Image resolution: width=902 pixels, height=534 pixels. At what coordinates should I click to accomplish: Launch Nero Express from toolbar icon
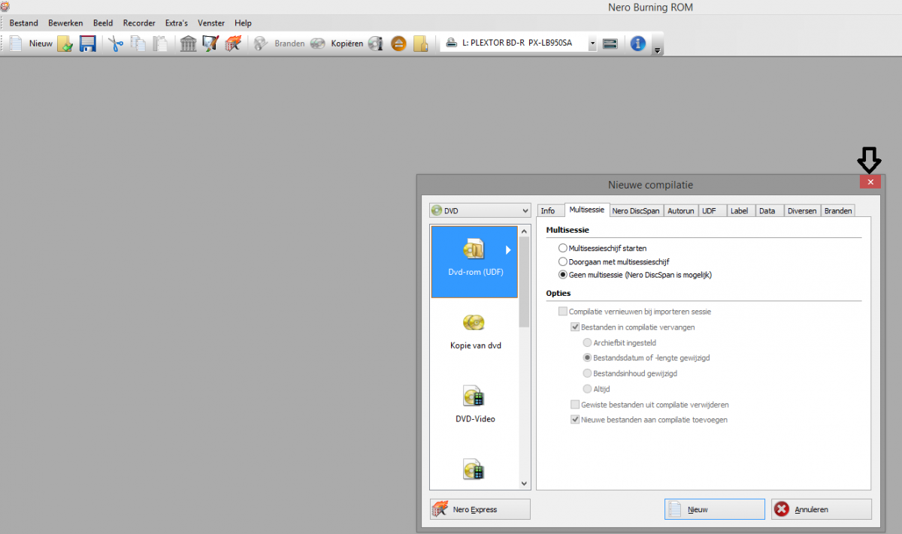[x=233, y=44]
